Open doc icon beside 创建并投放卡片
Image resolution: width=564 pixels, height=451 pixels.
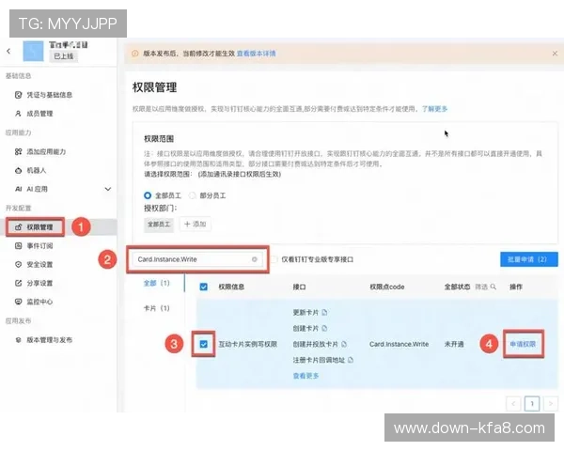344,344
